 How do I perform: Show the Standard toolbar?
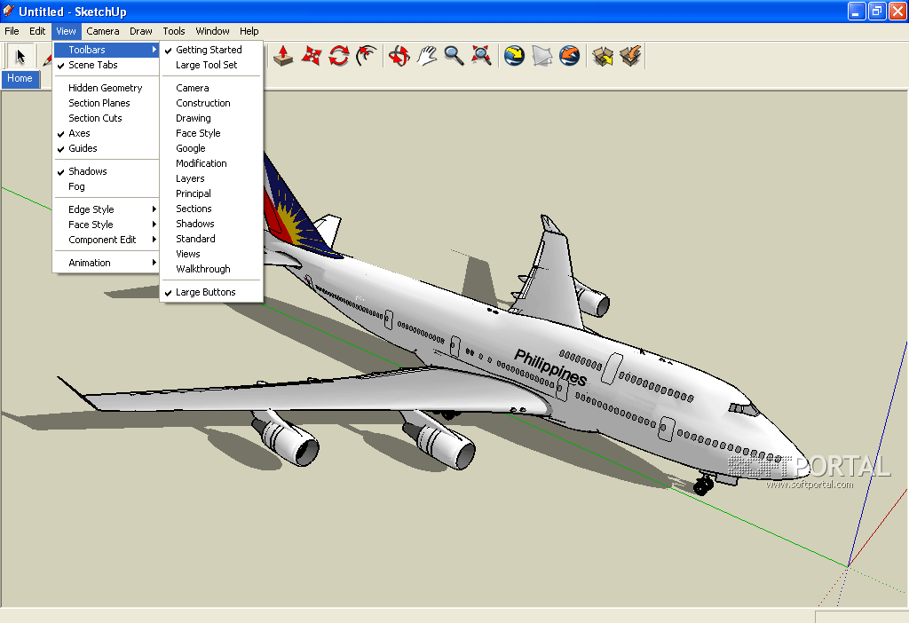(x=211, y=239)
